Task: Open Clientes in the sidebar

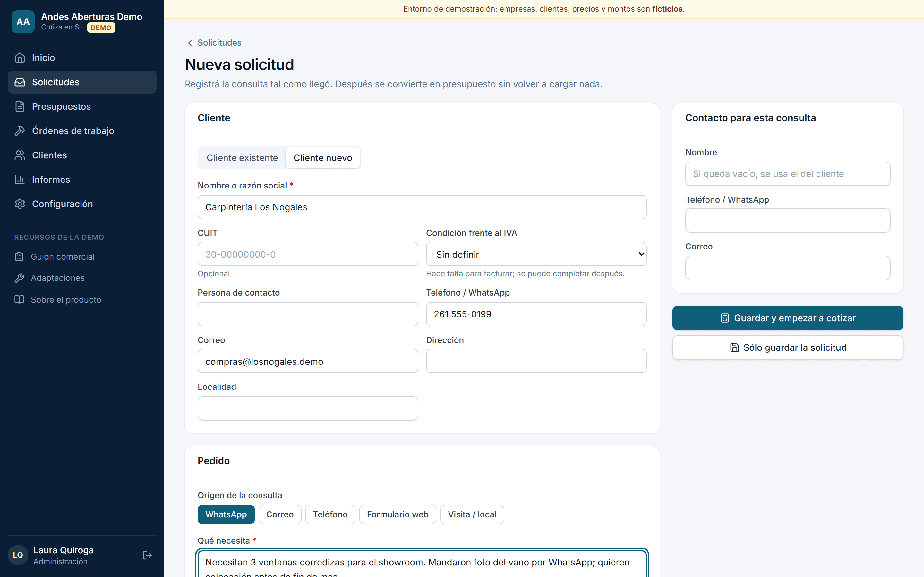Action: pos(82,155)
